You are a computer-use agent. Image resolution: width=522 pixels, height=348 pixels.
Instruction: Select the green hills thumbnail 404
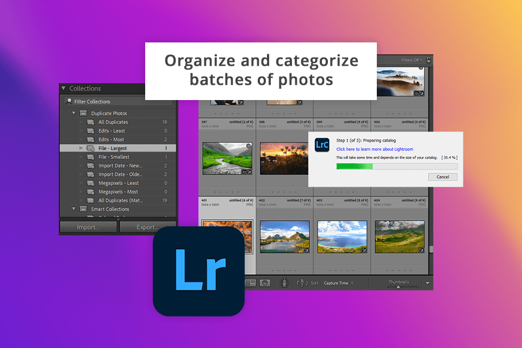(400, 237)
